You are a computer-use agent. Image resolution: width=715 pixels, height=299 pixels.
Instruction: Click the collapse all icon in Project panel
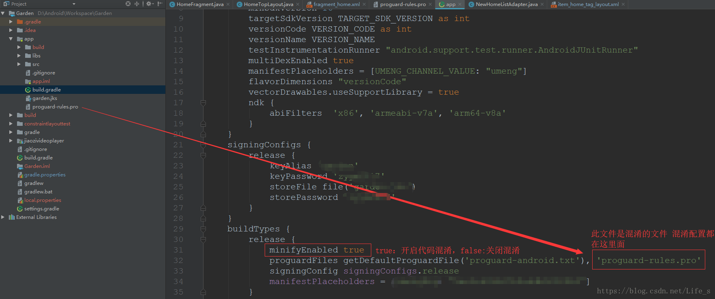point(137,4)
